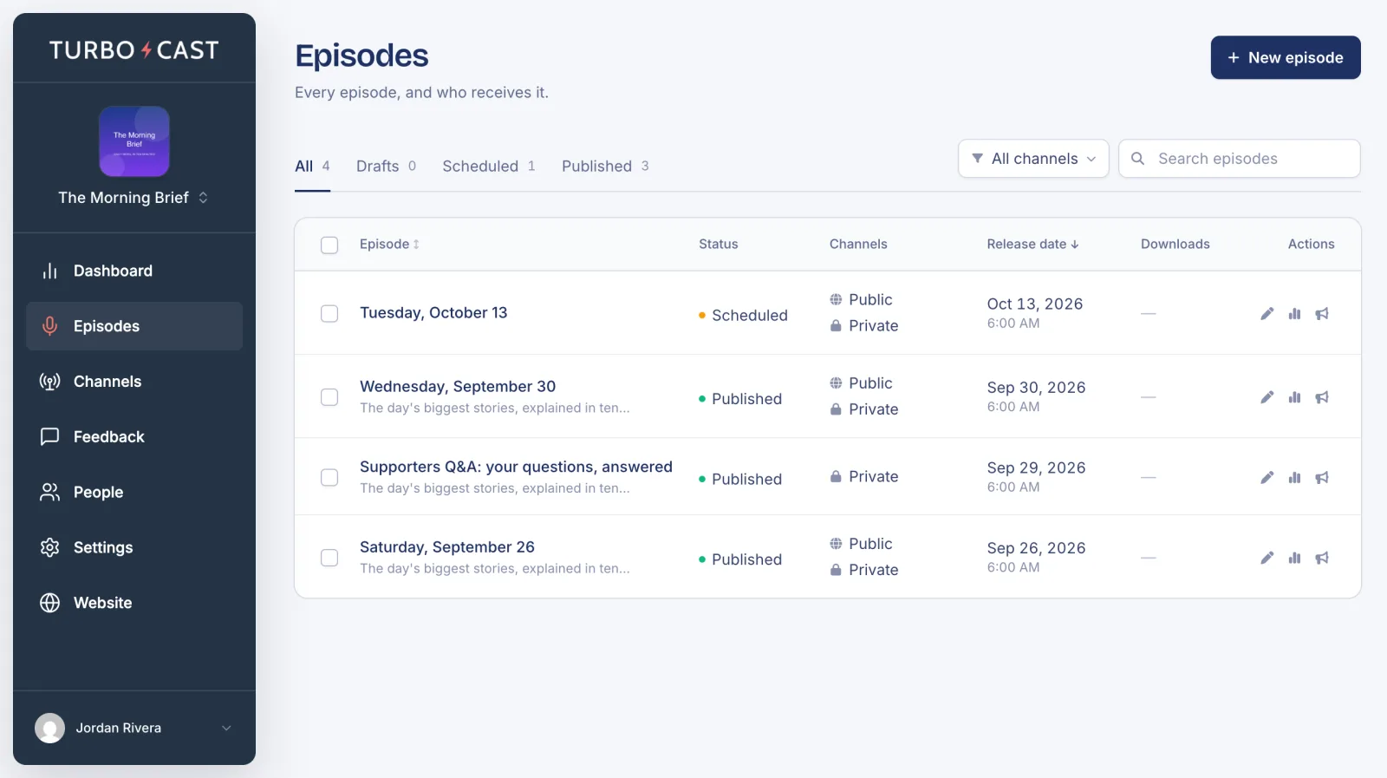The height and width of the screenshot is (778, 1387).
Task: Open the Website section
Action: point(134,603)
